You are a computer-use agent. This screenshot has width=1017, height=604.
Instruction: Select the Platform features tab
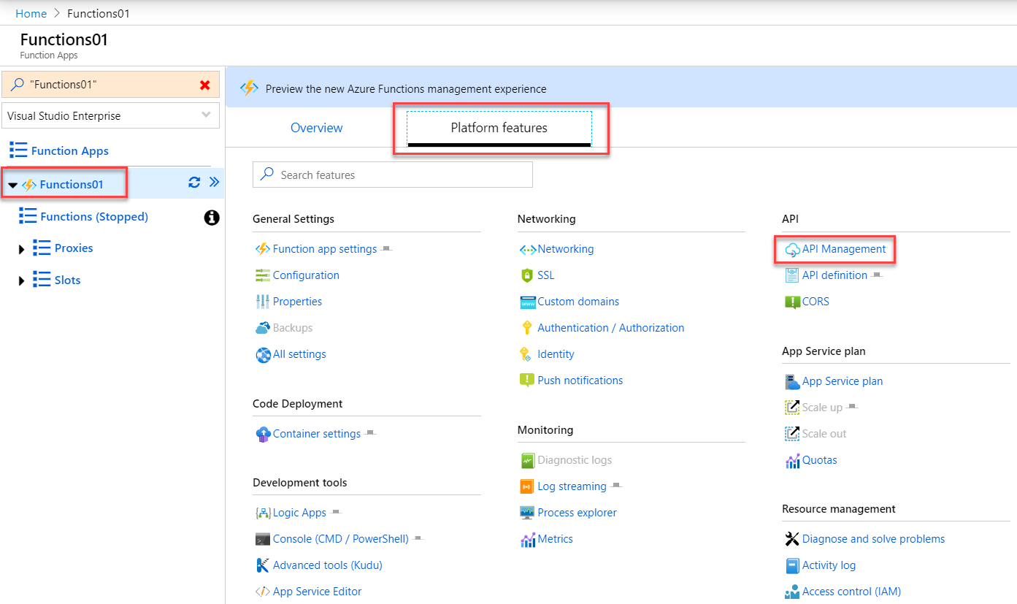click(x=499, y=129)
